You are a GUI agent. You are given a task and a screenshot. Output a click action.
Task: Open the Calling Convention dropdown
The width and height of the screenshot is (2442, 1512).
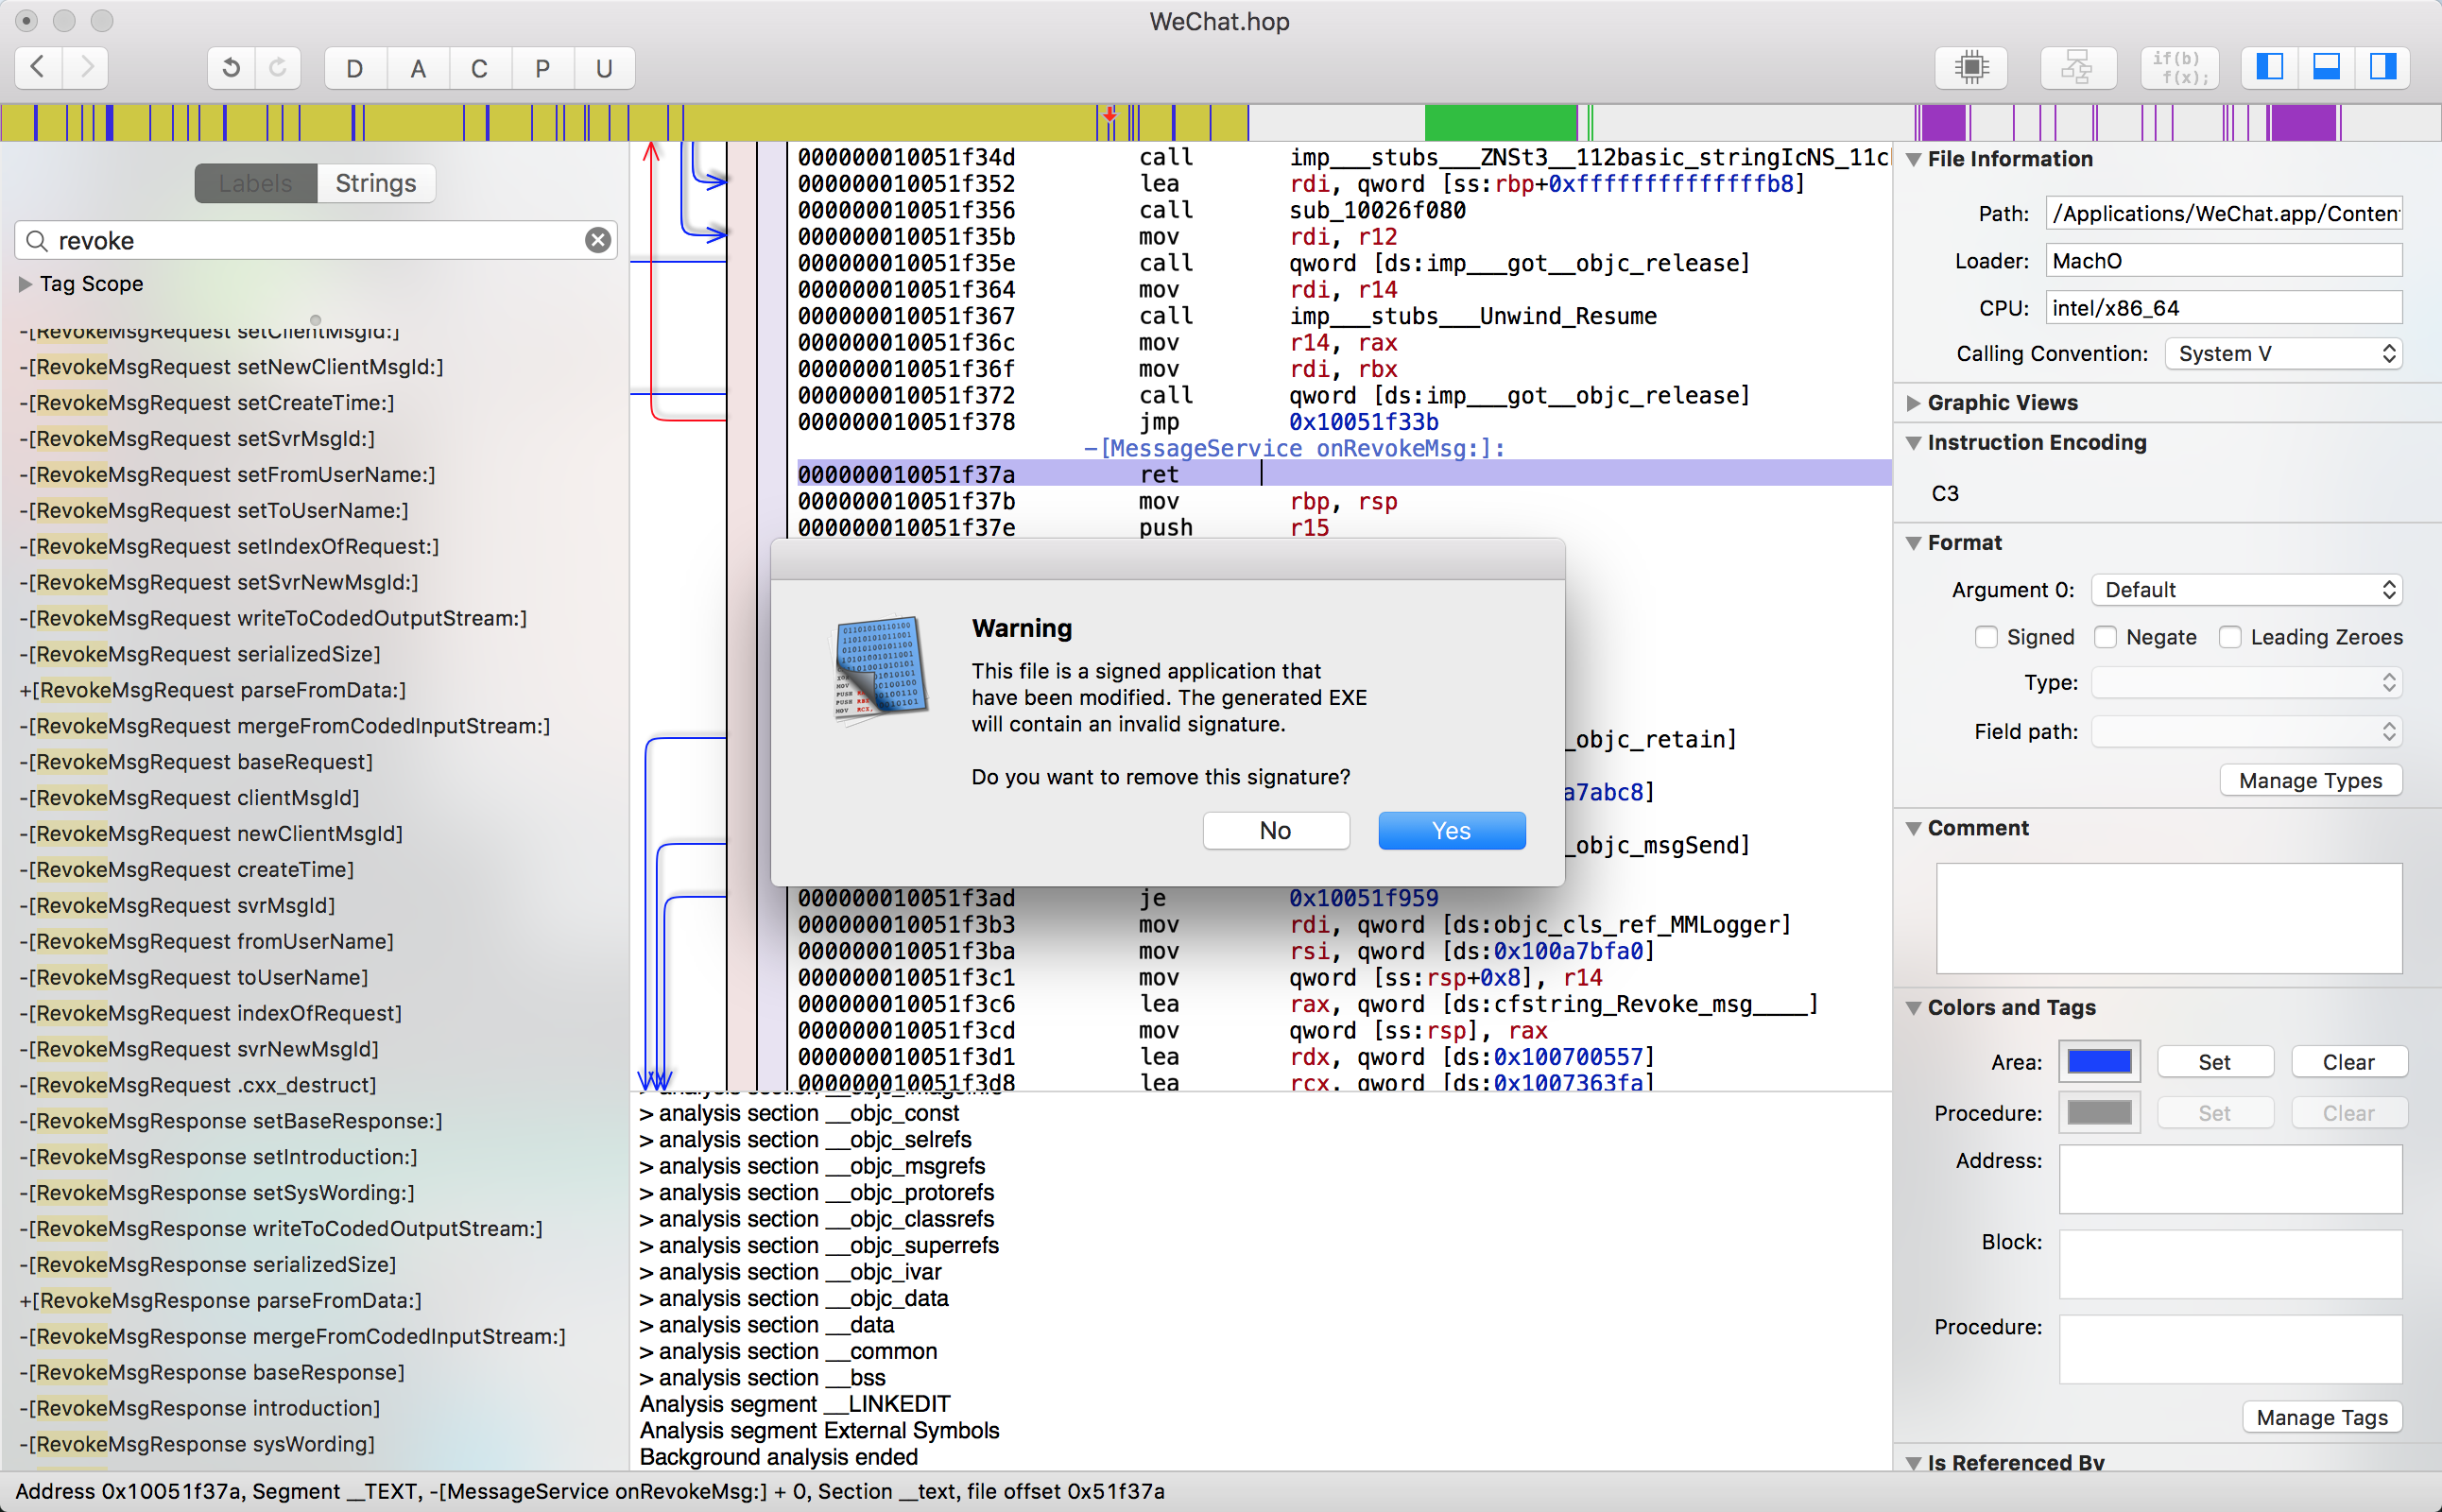point(2284,354)
